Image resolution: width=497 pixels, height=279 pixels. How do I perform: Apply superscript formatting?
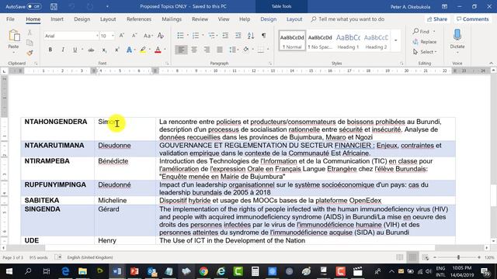tap(116, 50)
